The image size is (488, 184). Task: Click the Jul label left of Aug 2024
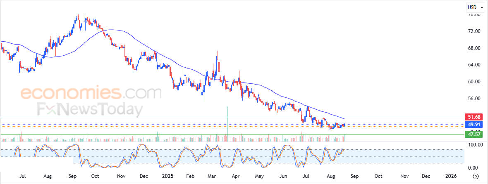pyautogui.click(x=22, y=176)
